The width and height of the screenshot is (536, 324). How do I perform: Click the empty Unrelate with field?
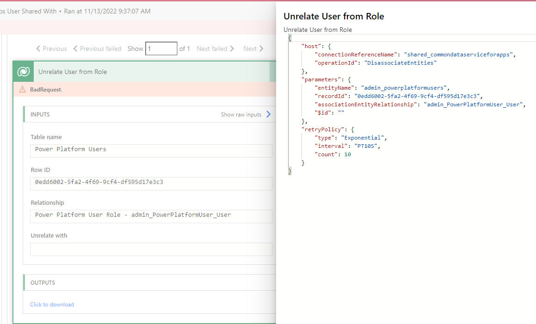(x=150, y=249)
